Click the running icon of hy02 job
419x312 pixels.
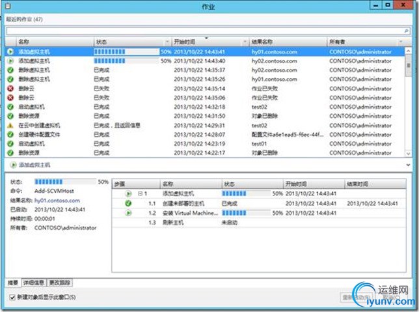pyautogui.click(x=10, y=61)
